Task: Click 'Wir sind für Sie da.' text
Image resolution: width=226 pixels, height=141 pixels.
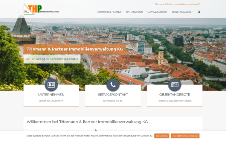Action: click(113, 101)
